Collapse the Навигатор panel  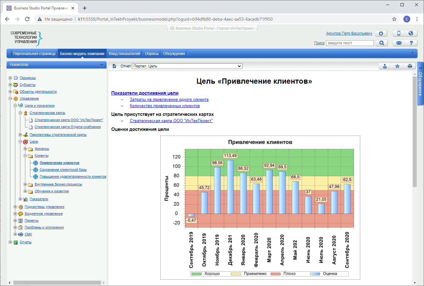pyautogui.click(x=102, y=65)
